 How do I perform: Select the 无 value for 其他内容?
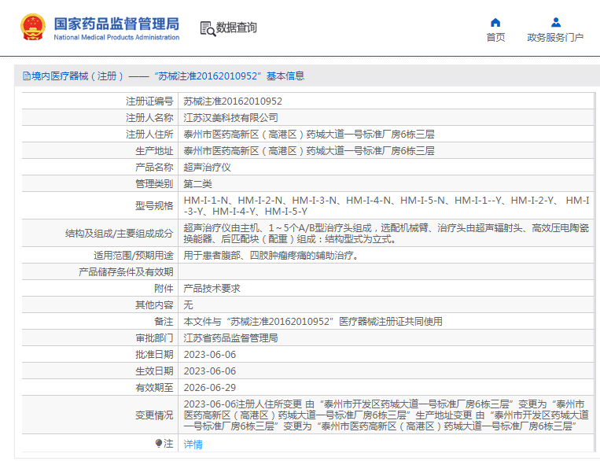[x=188, y=304]
